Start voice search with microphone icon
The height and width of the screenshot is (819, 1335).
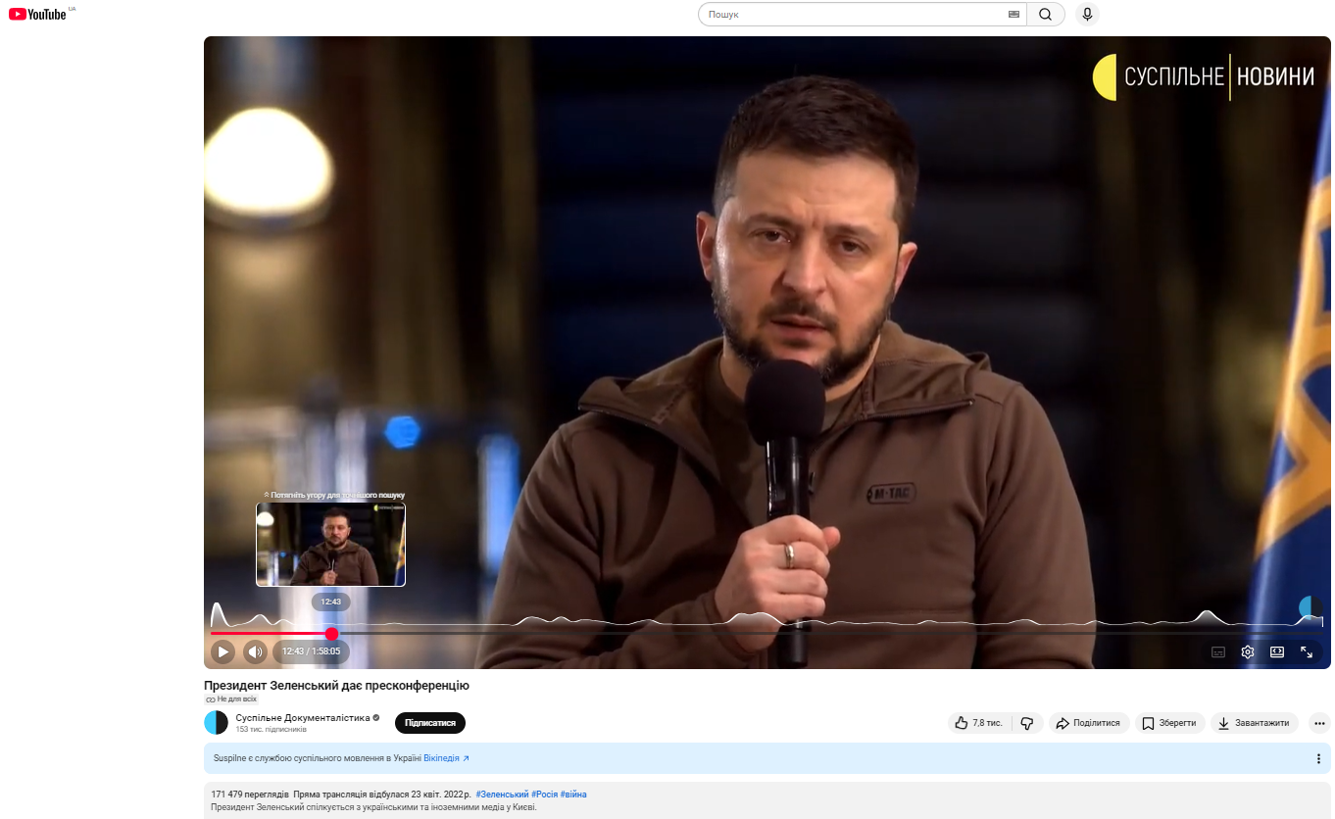[x=1086, y=15]
